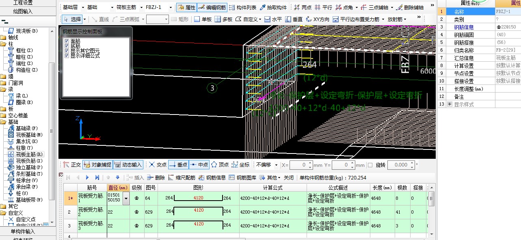Toggle 顶点 vertex snap
Screen dimensions: 521x240
(x=220, y=165)
